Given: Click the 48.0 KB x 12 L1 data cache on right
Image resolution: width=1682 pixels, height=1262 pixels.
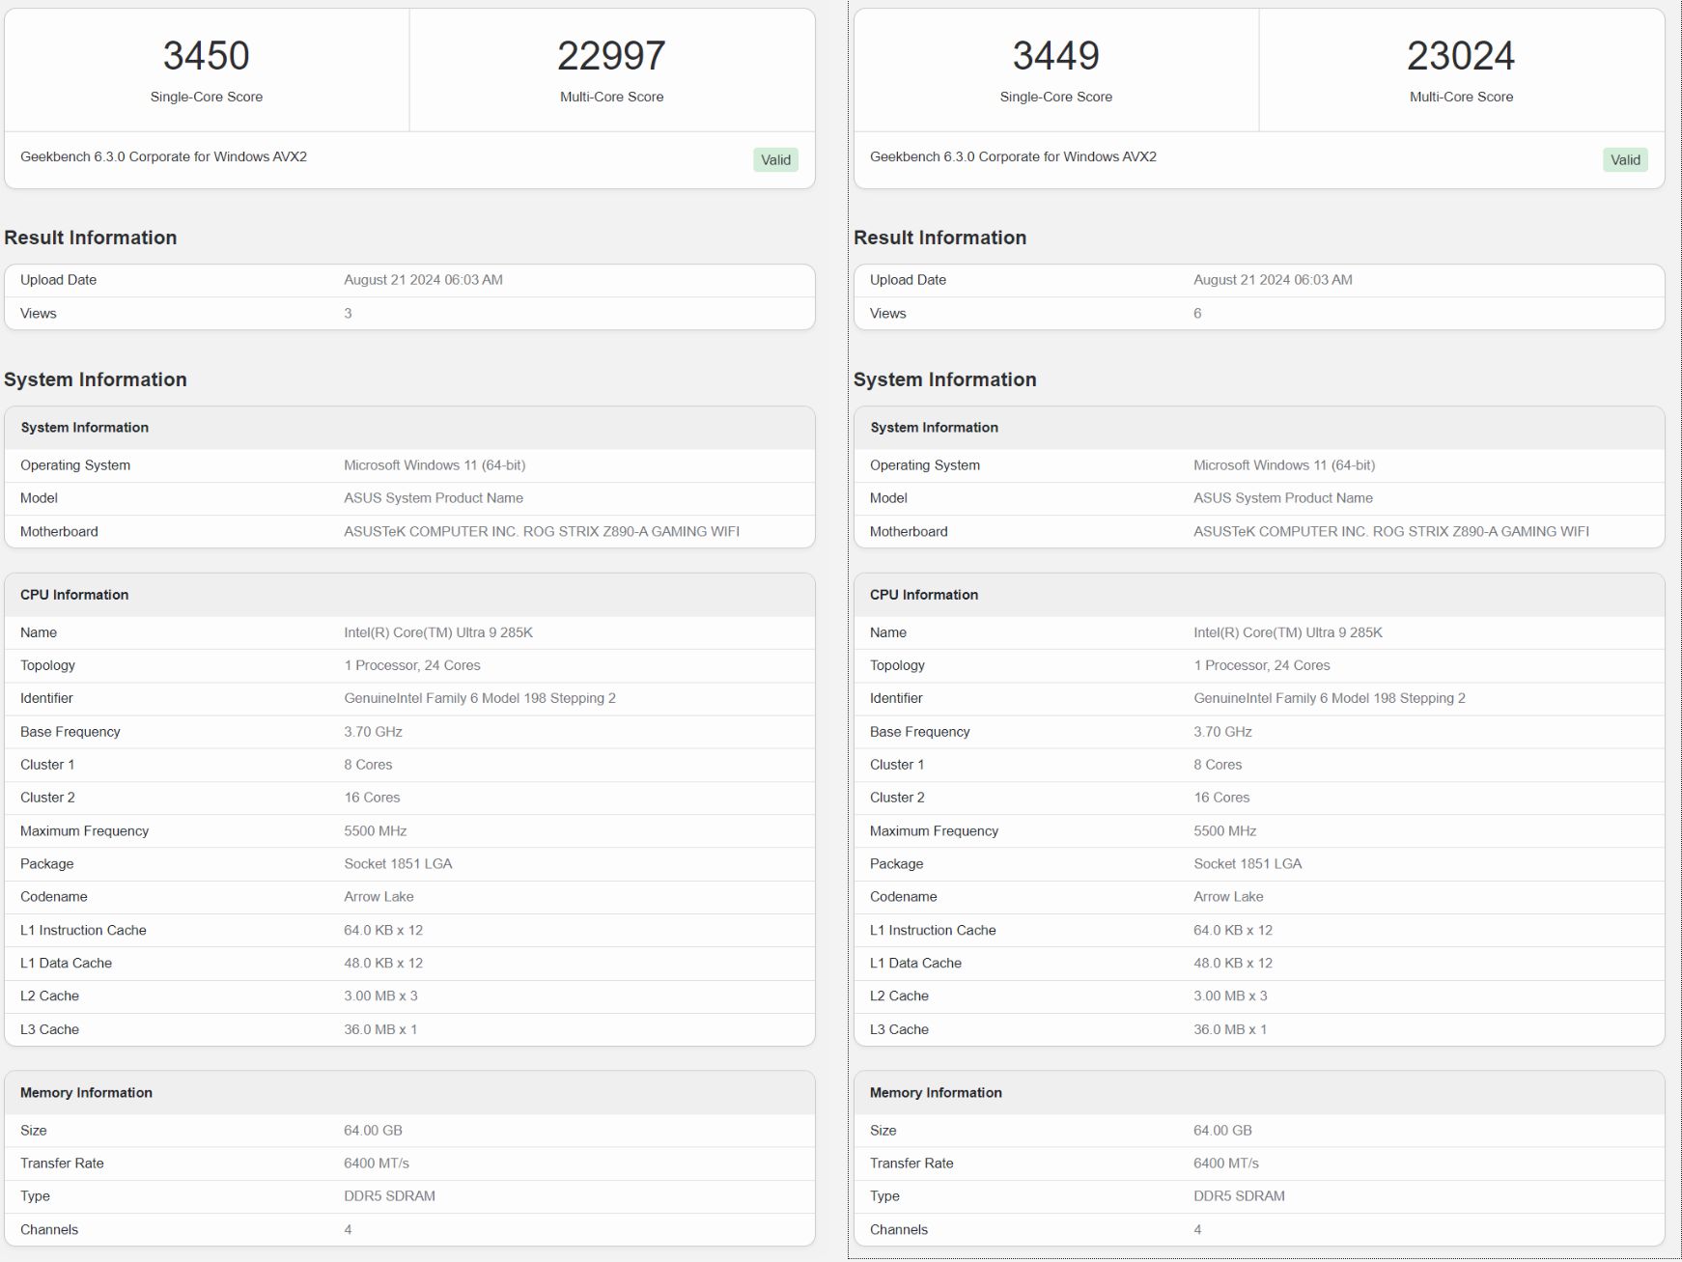Looking at the screenshot, I should tap(1233, 964).
